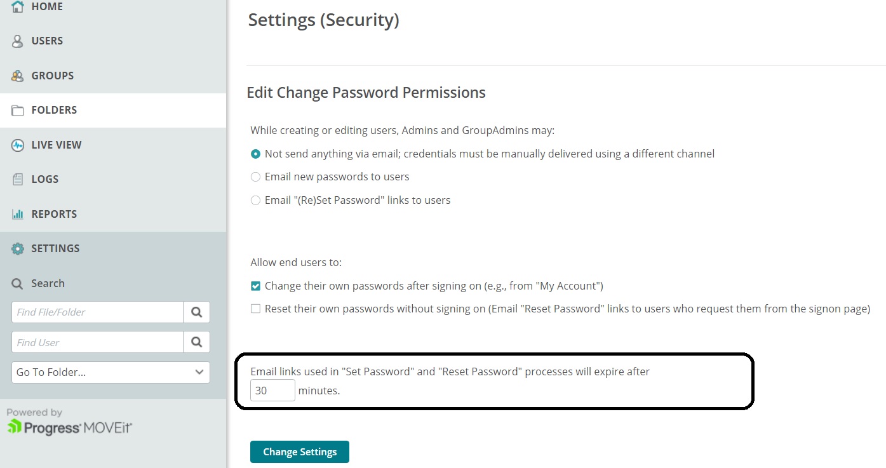Viewport: 886px width, 468px height.
Task: Uncheck 'Change their own passwords after signing on'
Action: click(x=255, y=286)
